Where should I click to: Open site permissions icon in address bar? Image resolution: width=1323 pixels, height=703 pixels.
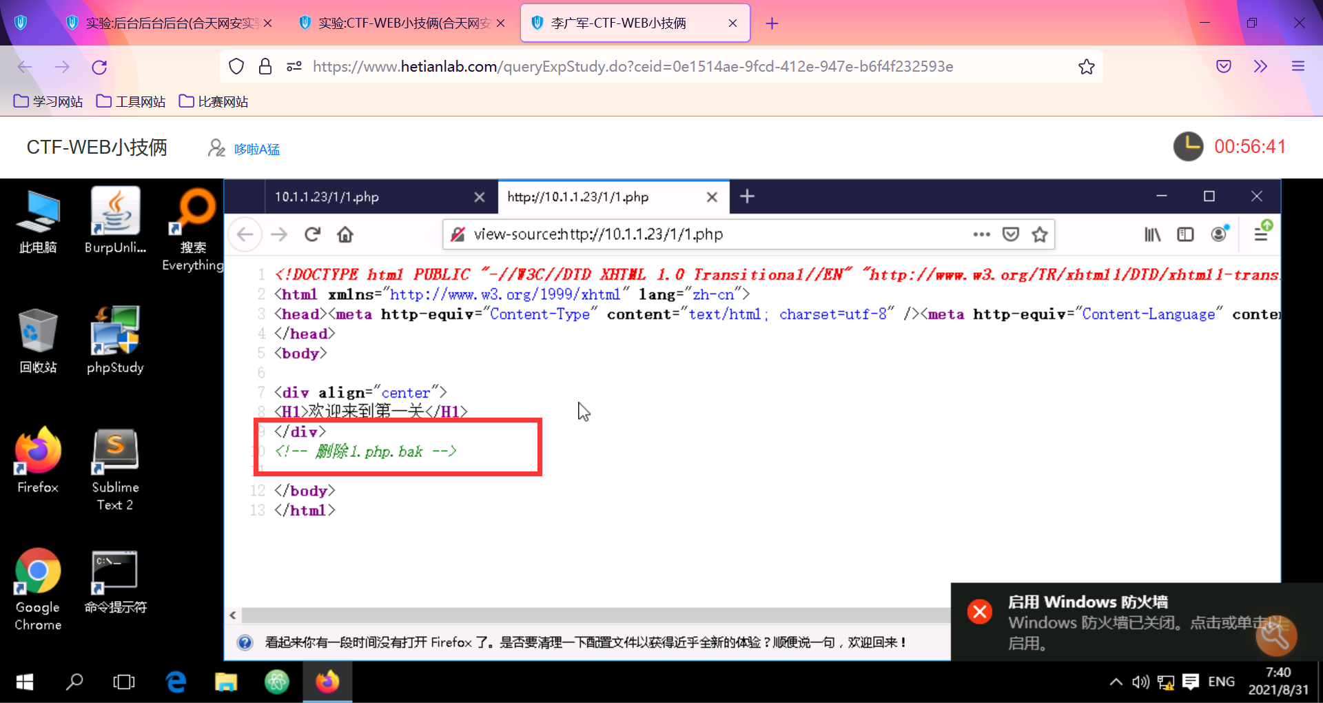294,66
